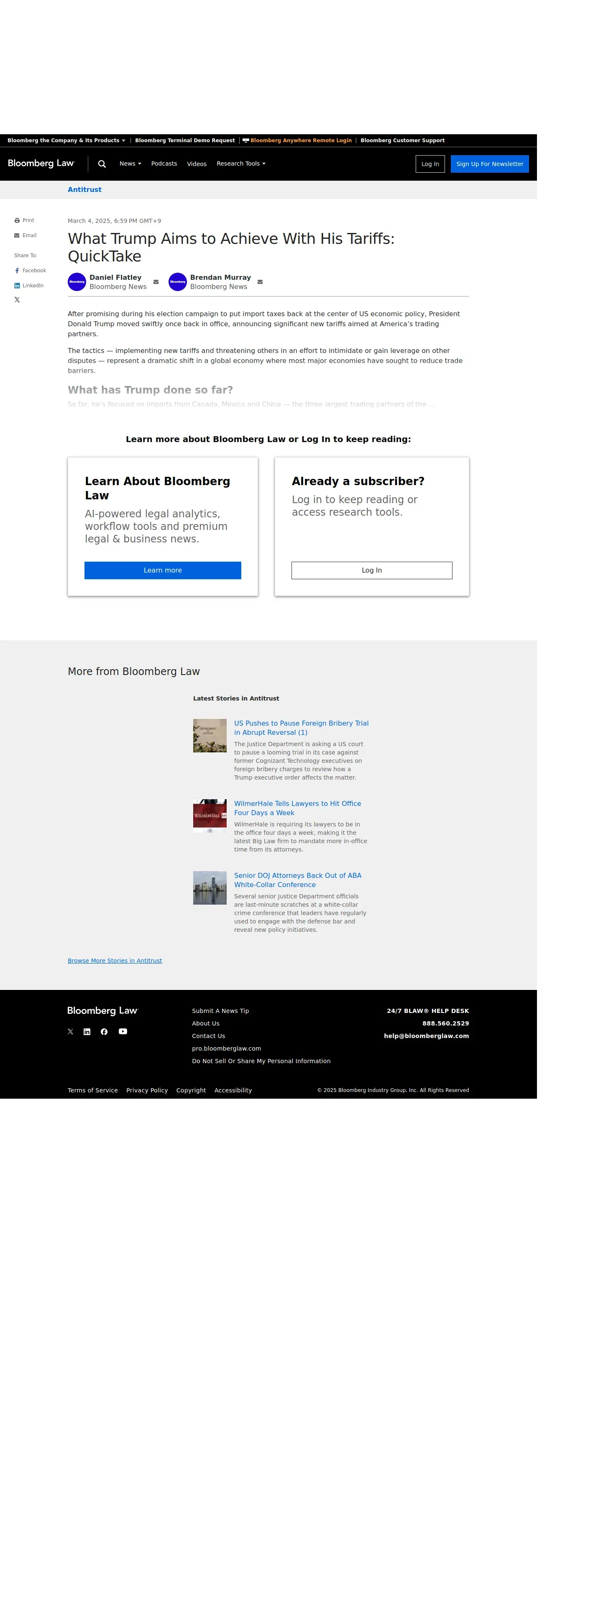Image resolution: width=593 pixels, height=1611 pixels.
Task: Click Brendan Murray's Bloomberg avatar
Action: pyautogui.click(x=178, y=282)
